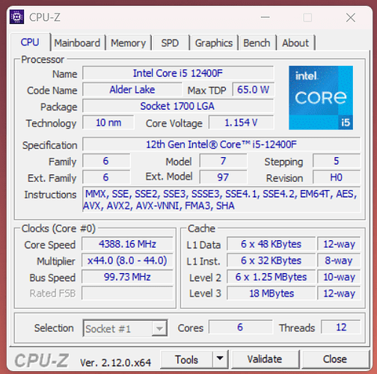
Task: Click the processor name Intel Core i5 12400F
Action: (x=178, y=73)
